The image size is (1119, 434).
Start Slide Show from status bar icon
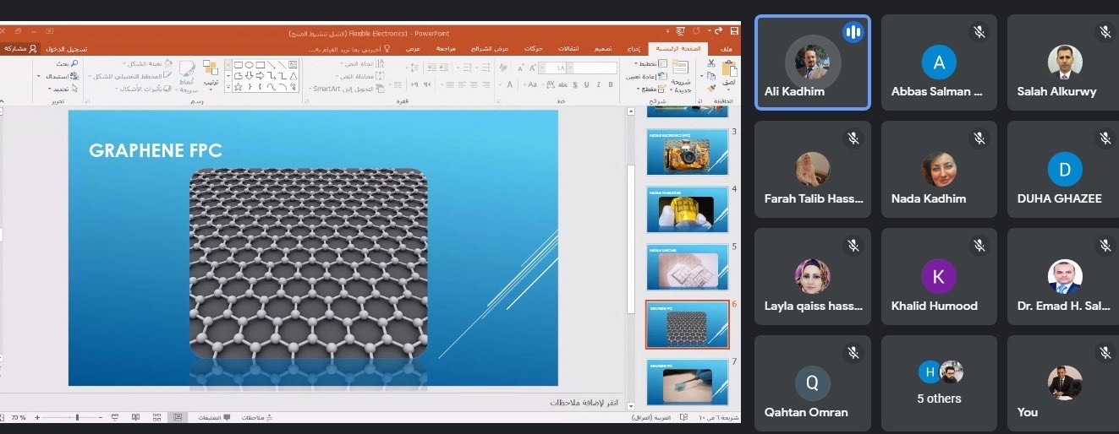(114, 417)
